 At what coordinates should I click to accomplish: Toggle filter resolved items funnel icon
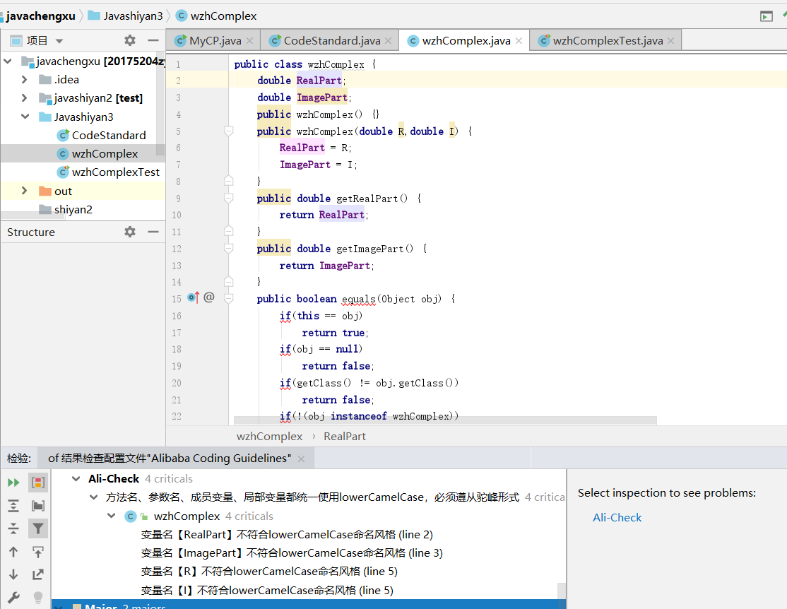click(x=38, y=528)
